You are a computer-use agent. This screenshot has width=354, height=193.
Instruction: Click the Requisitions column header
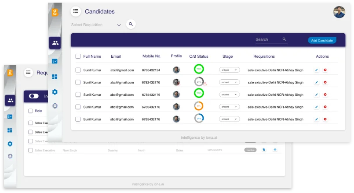pyautogui.click(x=264, y=56)
